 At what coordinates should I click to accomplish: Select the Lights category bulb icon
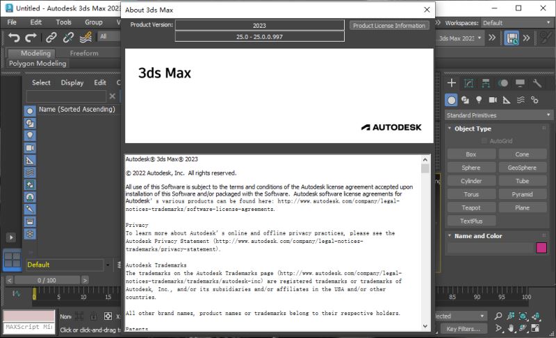(479, 100)
